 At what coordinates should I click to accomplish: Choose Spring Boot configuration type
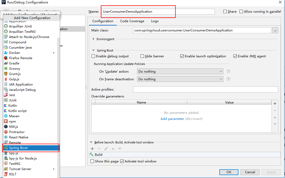coord(31,148)
